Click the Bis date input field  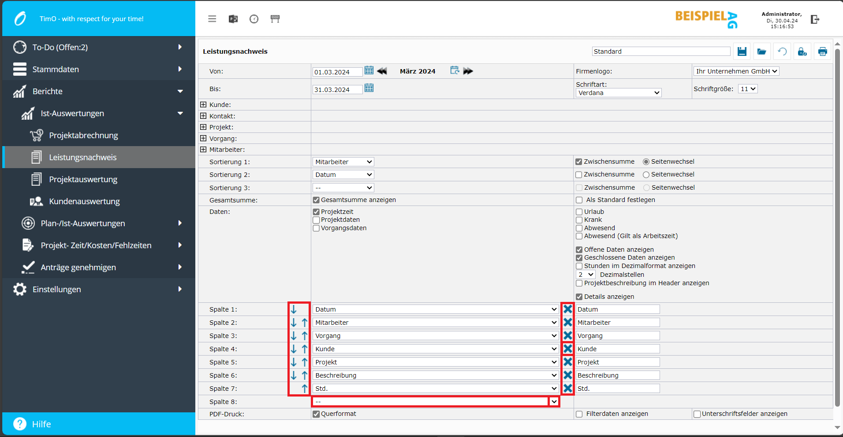point(337,90)
